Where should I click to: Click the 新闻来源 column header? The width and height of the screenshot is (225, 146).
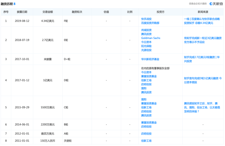coord(203,12)
